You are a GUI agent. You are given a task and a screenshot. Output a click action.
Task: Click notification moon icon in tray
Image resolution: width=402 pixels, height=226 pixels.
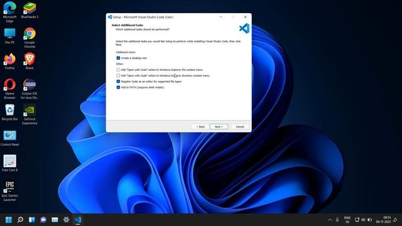point(395,220)
